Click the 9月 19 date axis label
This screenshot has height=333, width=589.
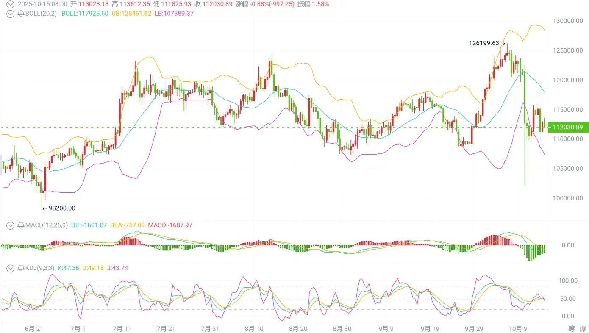coord(430,328)
